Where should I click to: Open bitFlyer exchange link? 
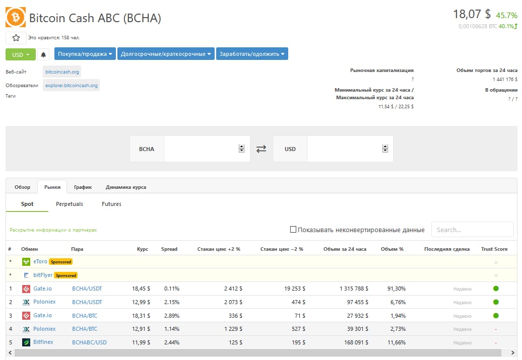pos(43,275)
